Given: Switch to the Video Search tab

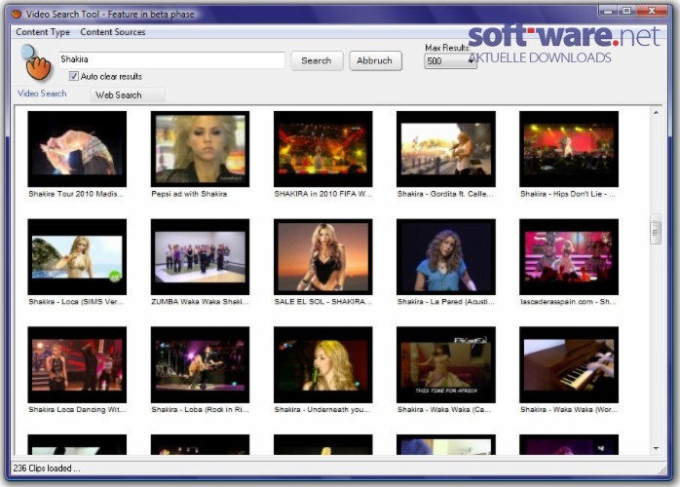Looking at the screenshot, I should pyautogui.click(x=42, y=94).
